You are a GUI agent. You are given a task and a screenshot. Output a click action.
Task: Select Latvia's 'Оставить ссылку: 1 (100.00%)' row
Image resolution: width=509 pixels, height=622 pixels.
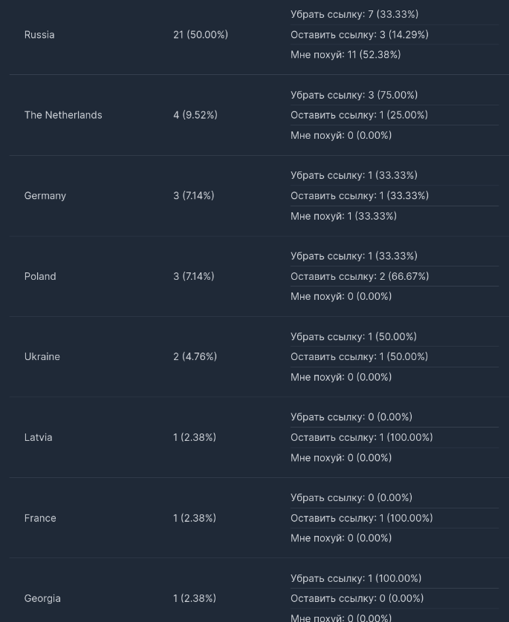point(362,438)
